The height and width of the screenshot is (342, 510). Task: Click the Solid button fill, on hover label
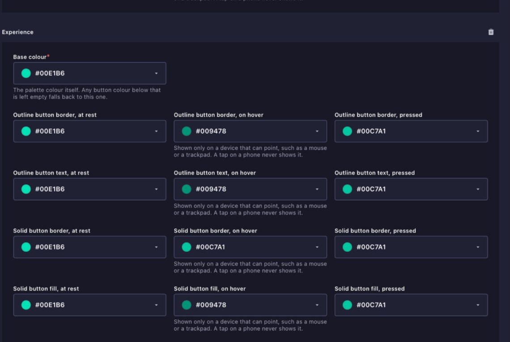point(209,289)
